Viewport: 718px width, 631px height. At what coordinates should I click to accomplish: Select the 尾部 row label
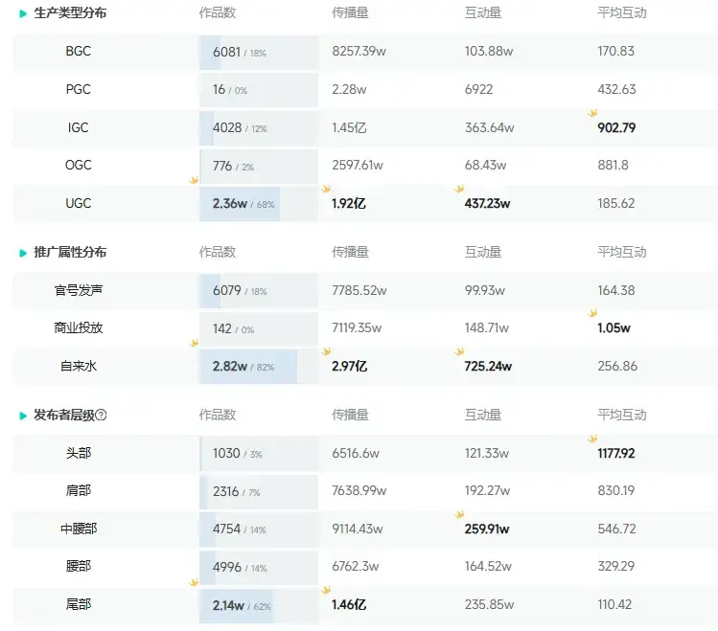[x=79, y=605]
